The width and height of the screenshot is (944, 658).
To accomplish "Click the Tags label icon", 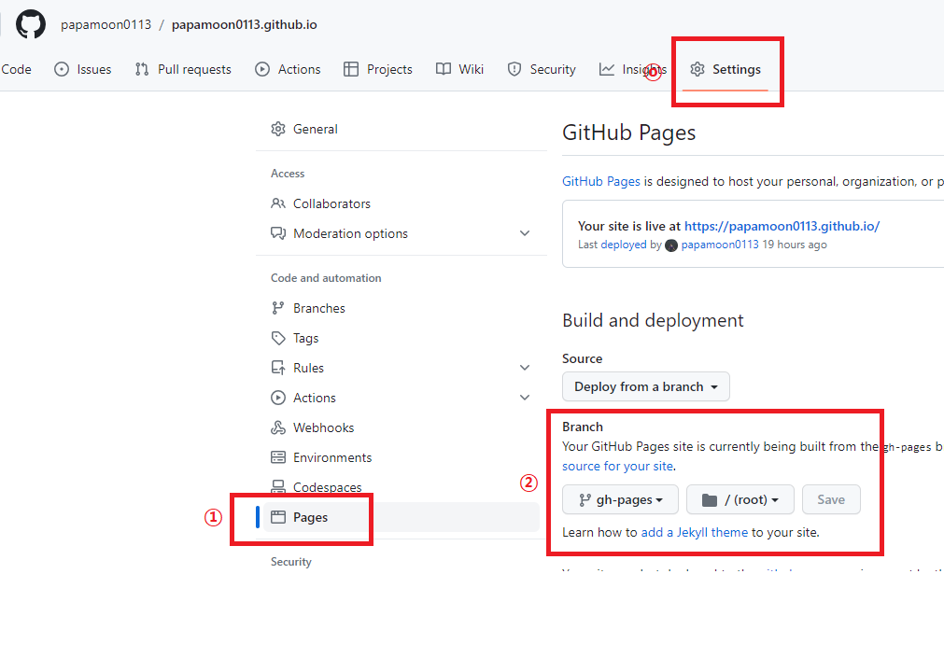I will click(278, 338).
